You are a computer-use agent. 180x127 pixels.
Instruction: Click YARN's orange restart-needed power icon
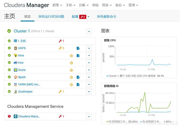(71, 85)
